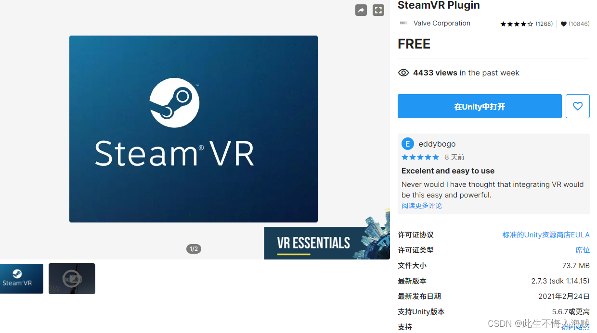Click the 许可证协议 label
The height and width of the screenshot is (333, 597).
tap(415, 234)
